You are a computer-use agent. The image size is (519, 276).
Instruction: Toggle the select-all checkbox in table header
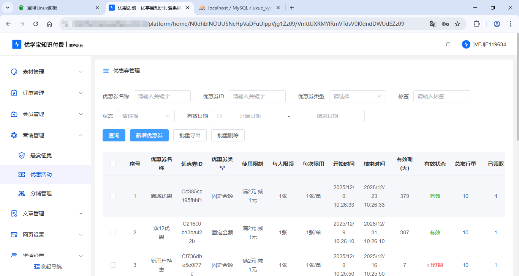click(113, 163)
